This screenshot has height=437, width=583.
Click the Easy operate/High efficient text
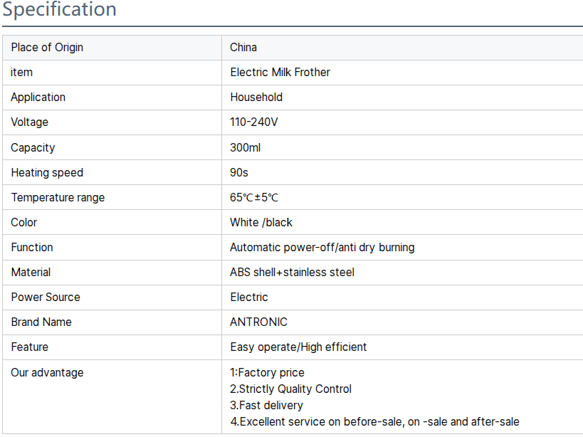(298, 347)
